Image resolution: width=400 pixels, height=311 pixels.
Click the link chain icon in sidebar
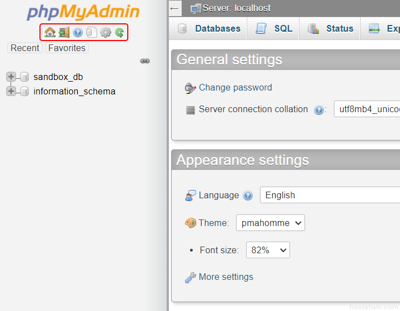coord(145,61)
